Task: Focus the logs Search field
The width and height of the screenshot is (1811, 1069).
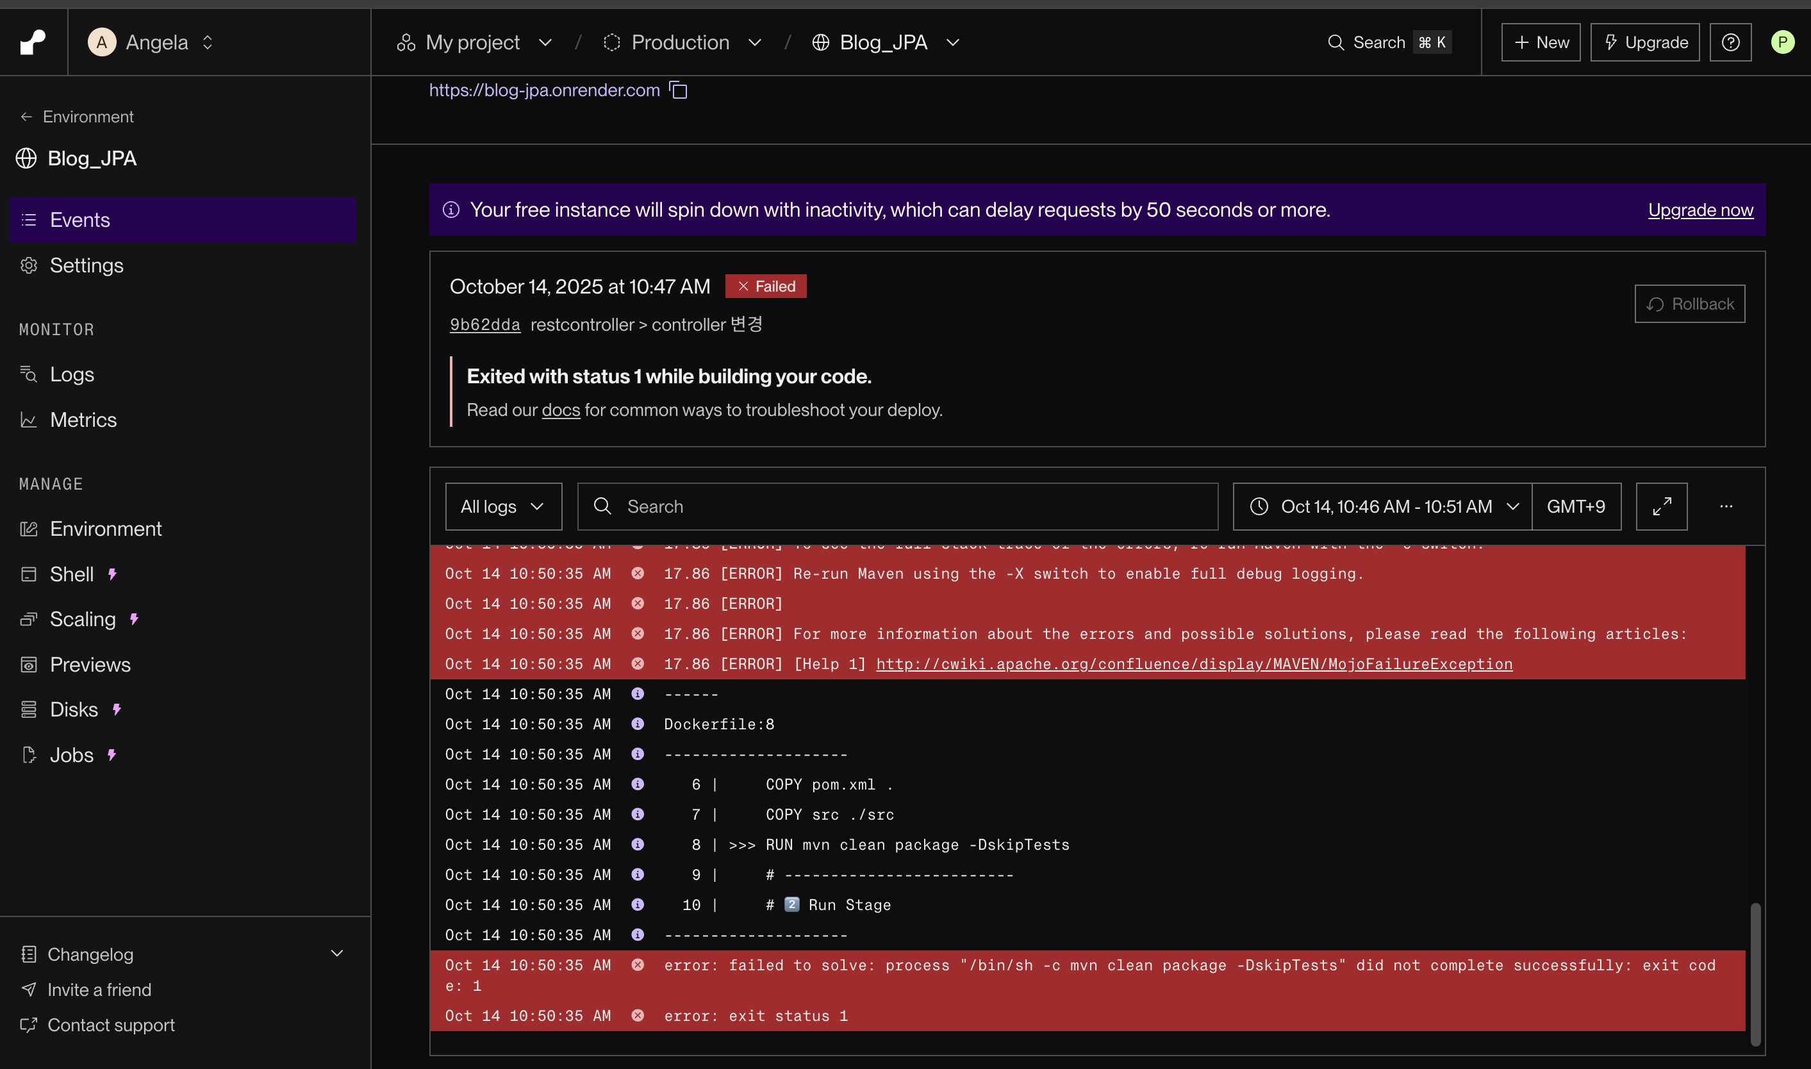Action: pyautogui.click(x=897, y=506)
